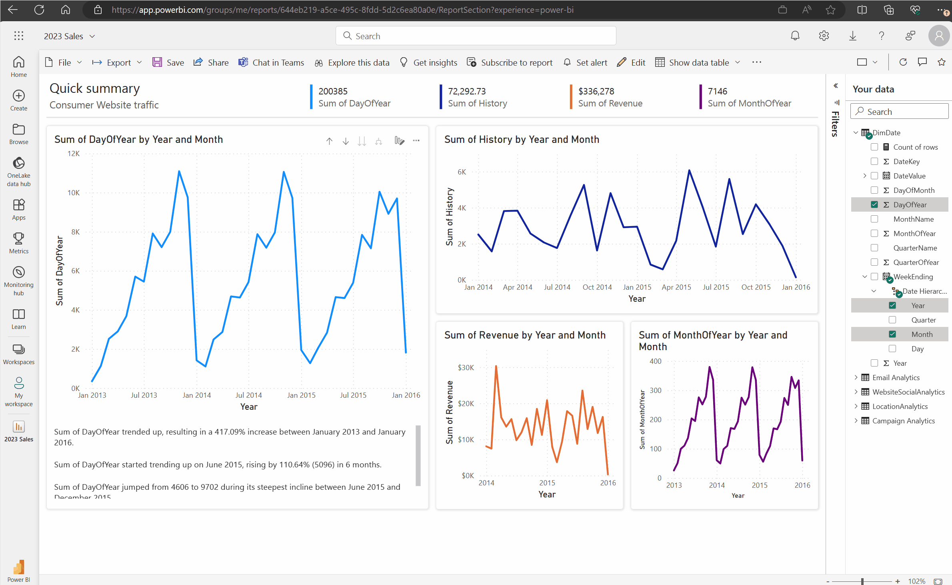The image size is (952, 585).
Task: Enable Month checkbox under Date Hierarchy
Action: point(893,334)
